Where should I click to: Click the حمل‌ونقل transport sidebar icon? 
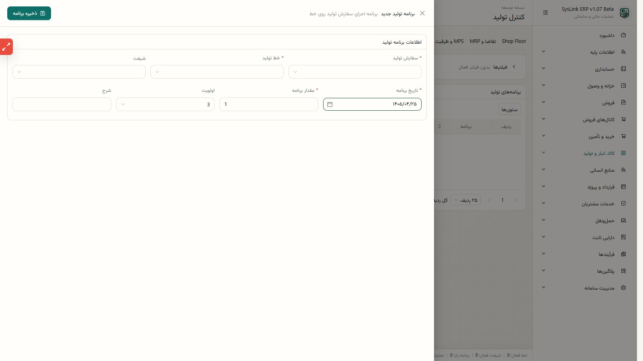623,221
